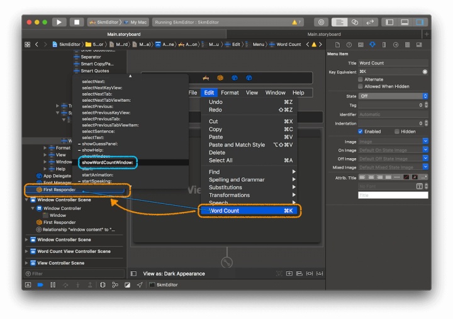Open the State dropdown
The width and height of the screenshot is (453, 319).
393,96
